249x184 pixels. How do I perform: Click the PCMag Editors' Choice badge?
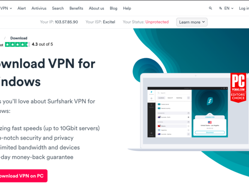coord(238,88)
